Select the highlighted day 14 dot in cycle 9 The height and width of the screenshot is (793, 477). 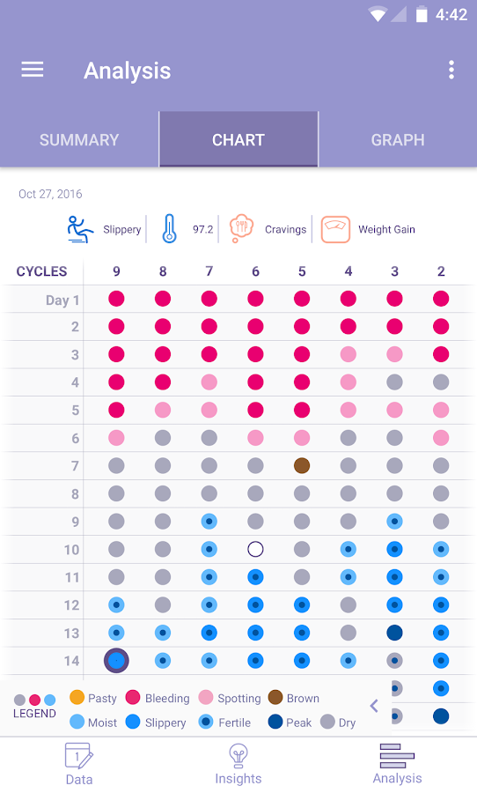[116, 661]
